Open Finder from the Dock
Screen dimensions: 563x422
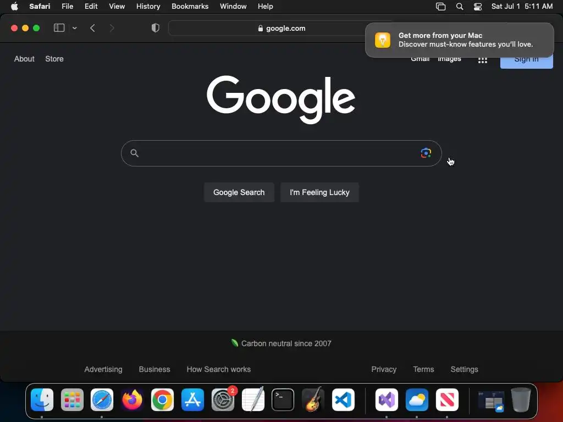click(x=42, y=399)
